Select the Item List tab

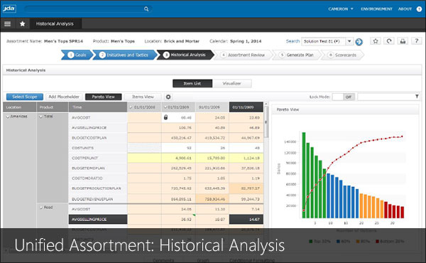192,83
